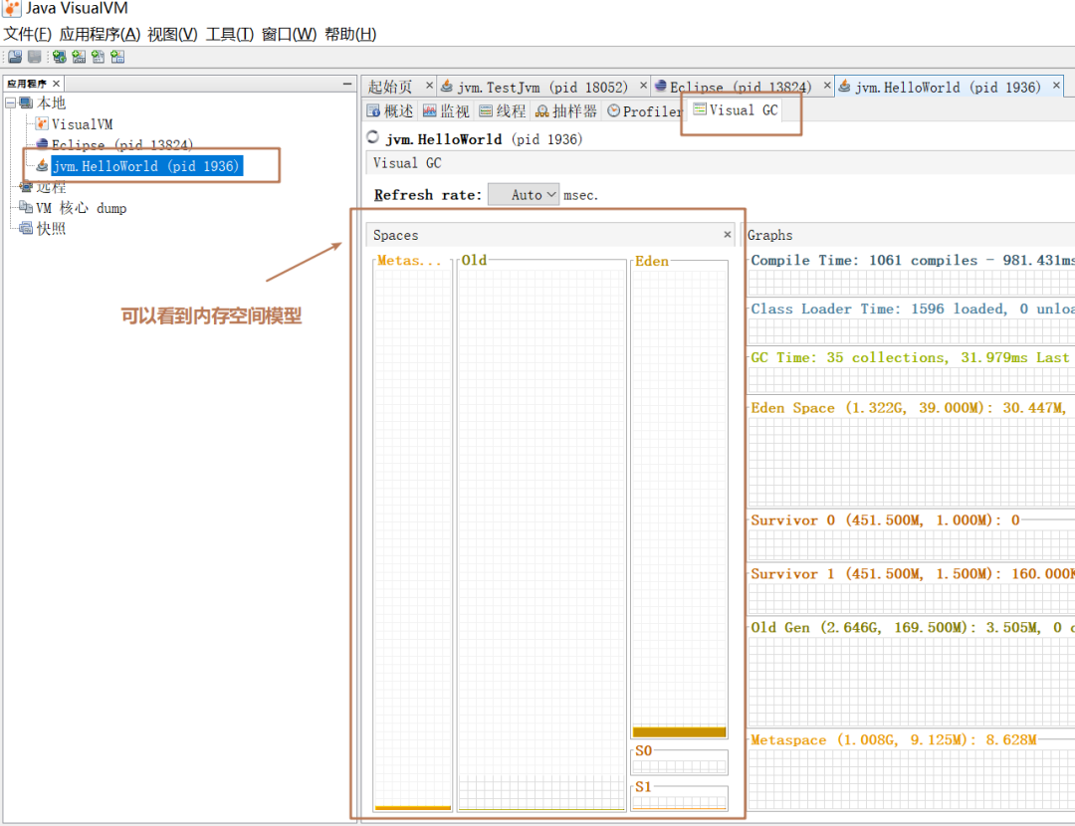Click the fifth toolbar icon
Image resolution: width=1075 pixels, height=826 pixels.
pos(98,57)
